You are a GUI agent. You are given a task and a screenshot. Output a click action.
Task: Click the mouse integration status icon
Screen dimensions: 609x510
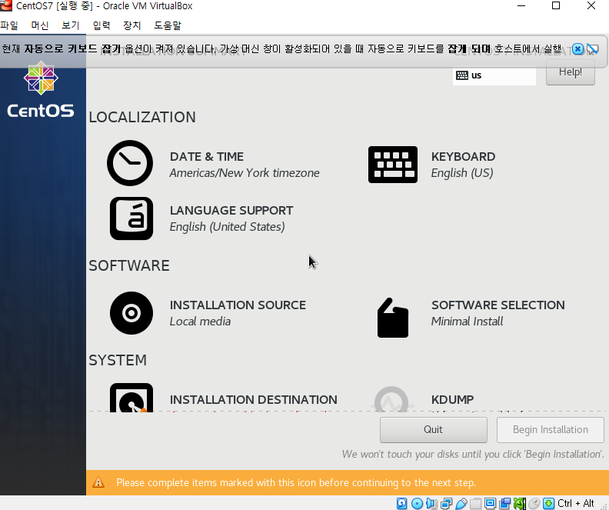point(534,503)
